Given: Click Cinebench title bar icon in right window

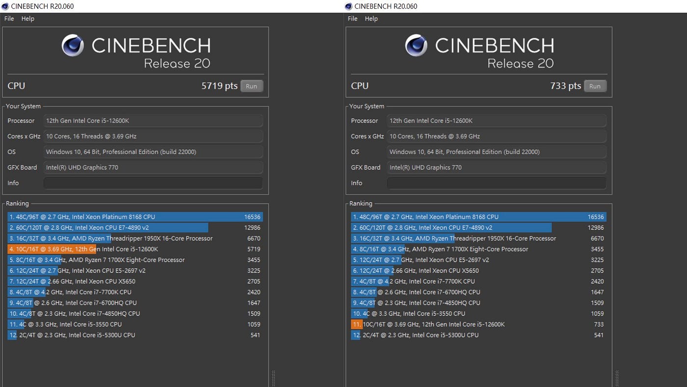Looking at the screenshot, I should tap(348, 6).
